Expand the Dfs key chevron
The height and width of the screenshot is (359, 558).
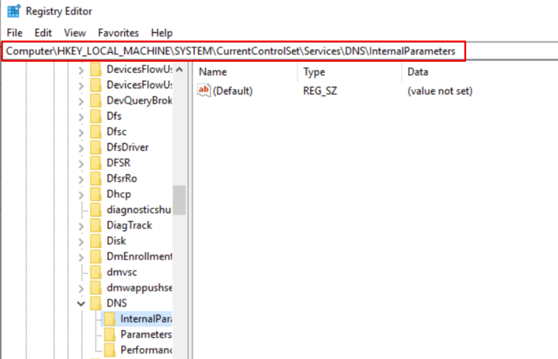coord(81,117)
